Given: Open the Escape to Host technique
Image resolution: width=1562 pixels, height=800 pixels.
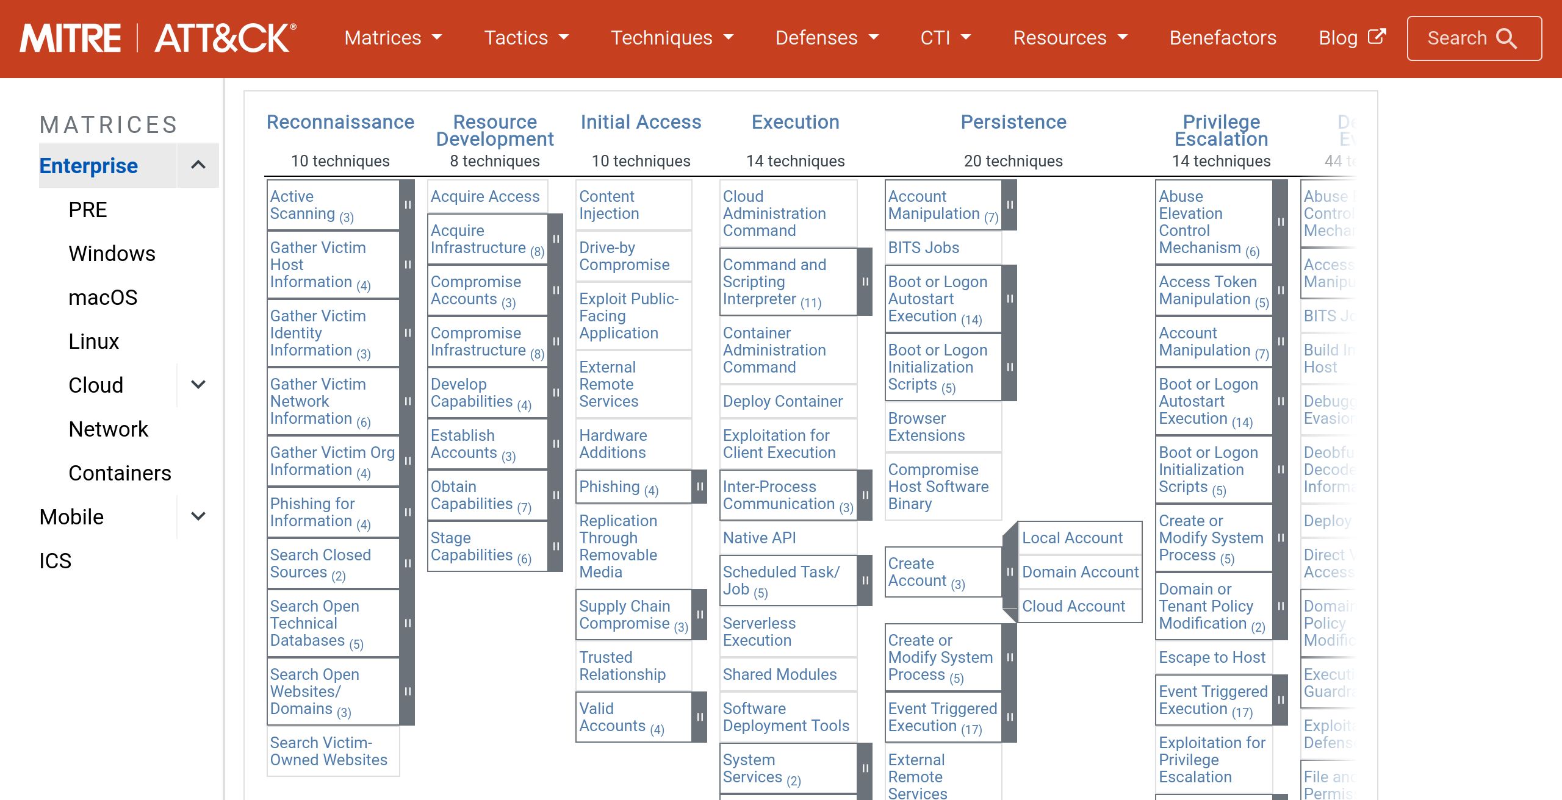Looking at the screenshot, I should 1212,657.
